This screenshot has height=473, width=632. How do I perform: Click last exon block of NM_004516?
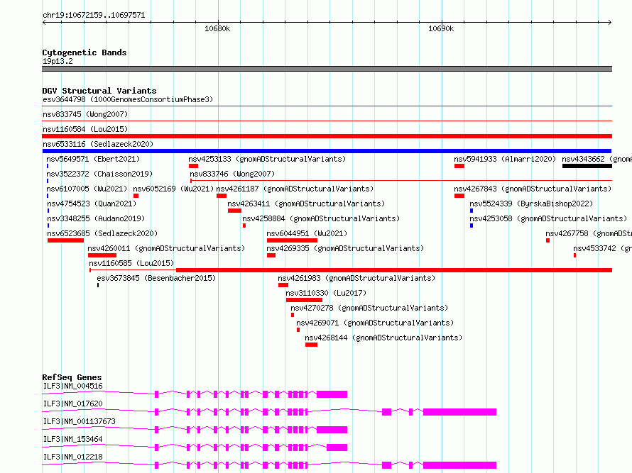click(x=332, y=394)
